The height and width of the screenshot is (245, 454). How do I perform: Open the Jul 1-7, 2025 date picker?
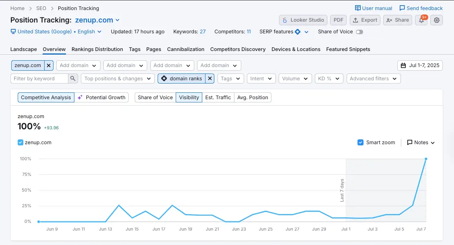[420, 65]
